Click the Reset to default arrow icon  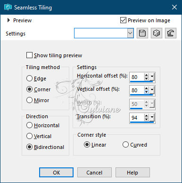click(x=171, y=33)
